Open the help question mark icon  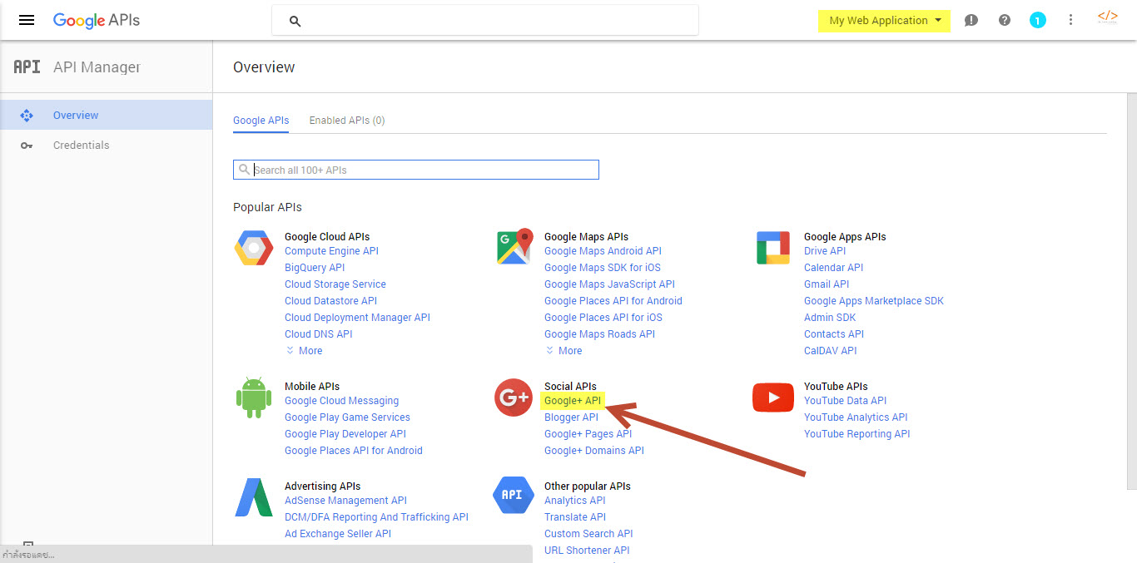coord(1005,20)
